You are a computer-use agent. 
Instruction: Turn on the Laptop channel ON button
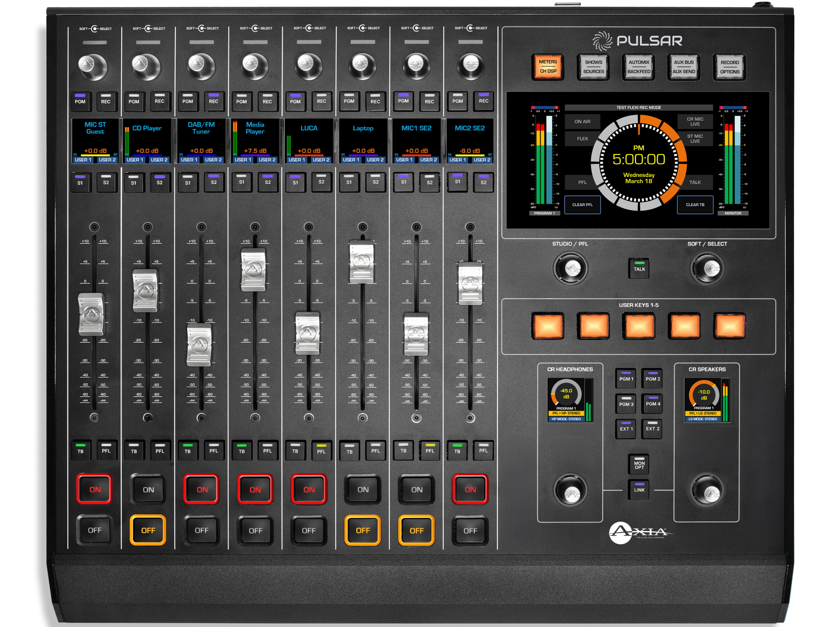[363, 490]
